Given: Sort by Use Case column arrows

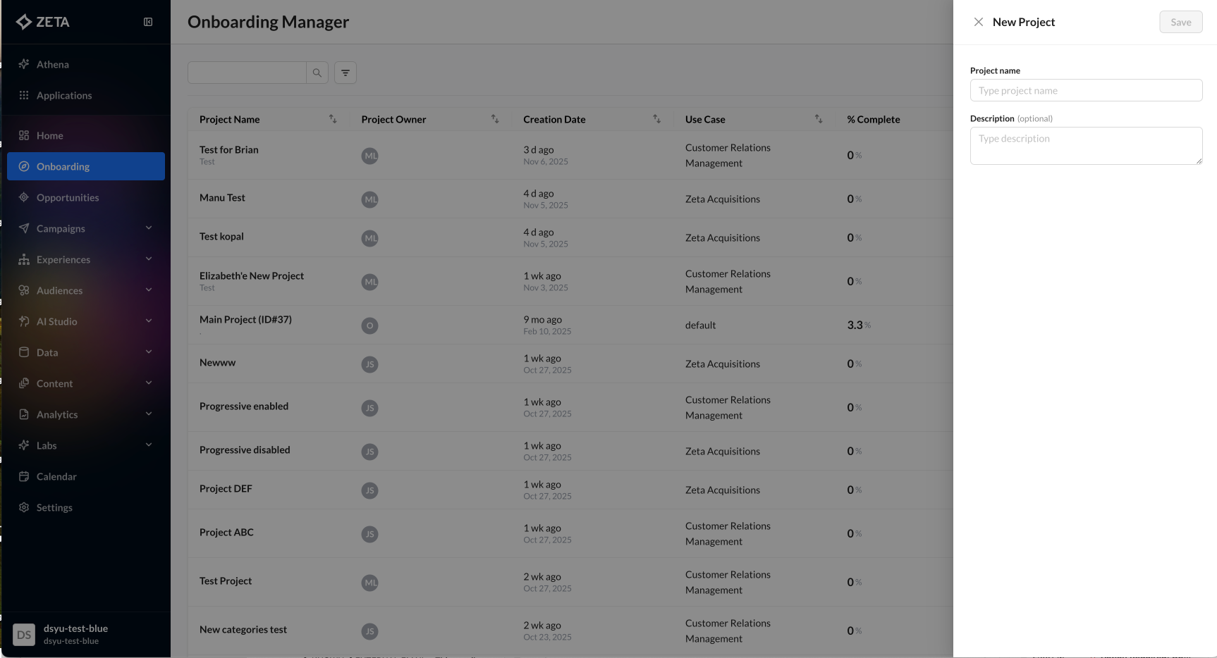Looking at the screenshot, I should pyautogui.click(x=819, y=119).
